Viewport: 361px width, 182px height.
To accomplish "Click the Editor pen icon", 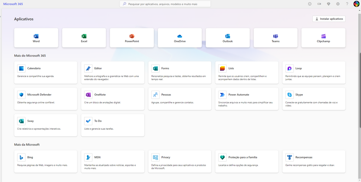I will [88, 69].
